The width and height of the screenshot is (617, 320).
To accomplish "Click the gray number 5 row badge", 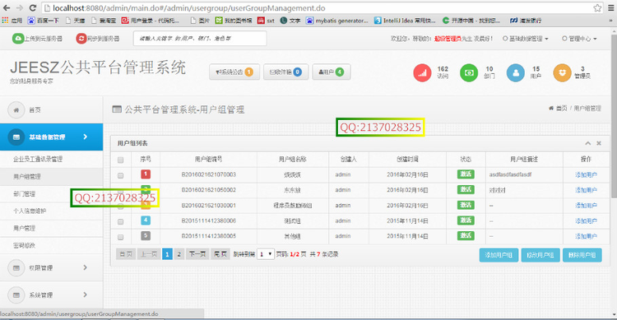I will coord(146,236).
